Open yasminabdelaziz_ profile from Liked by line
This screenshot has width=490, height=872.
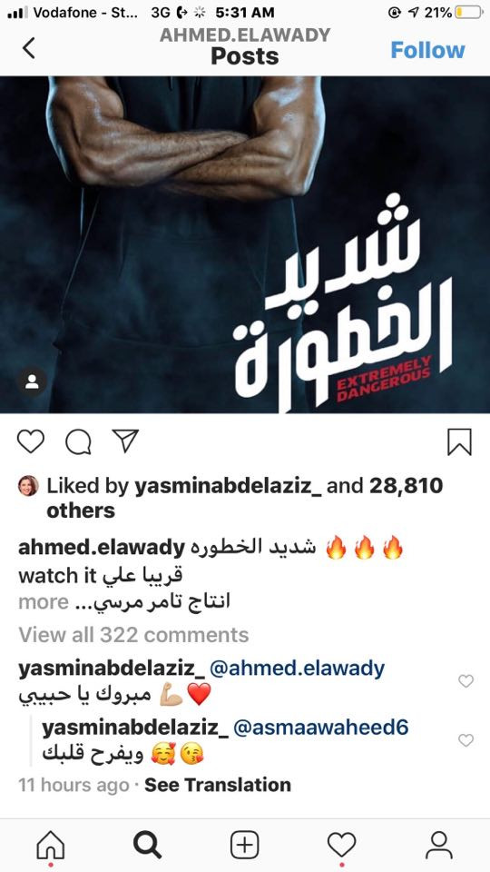pos(229,486)
